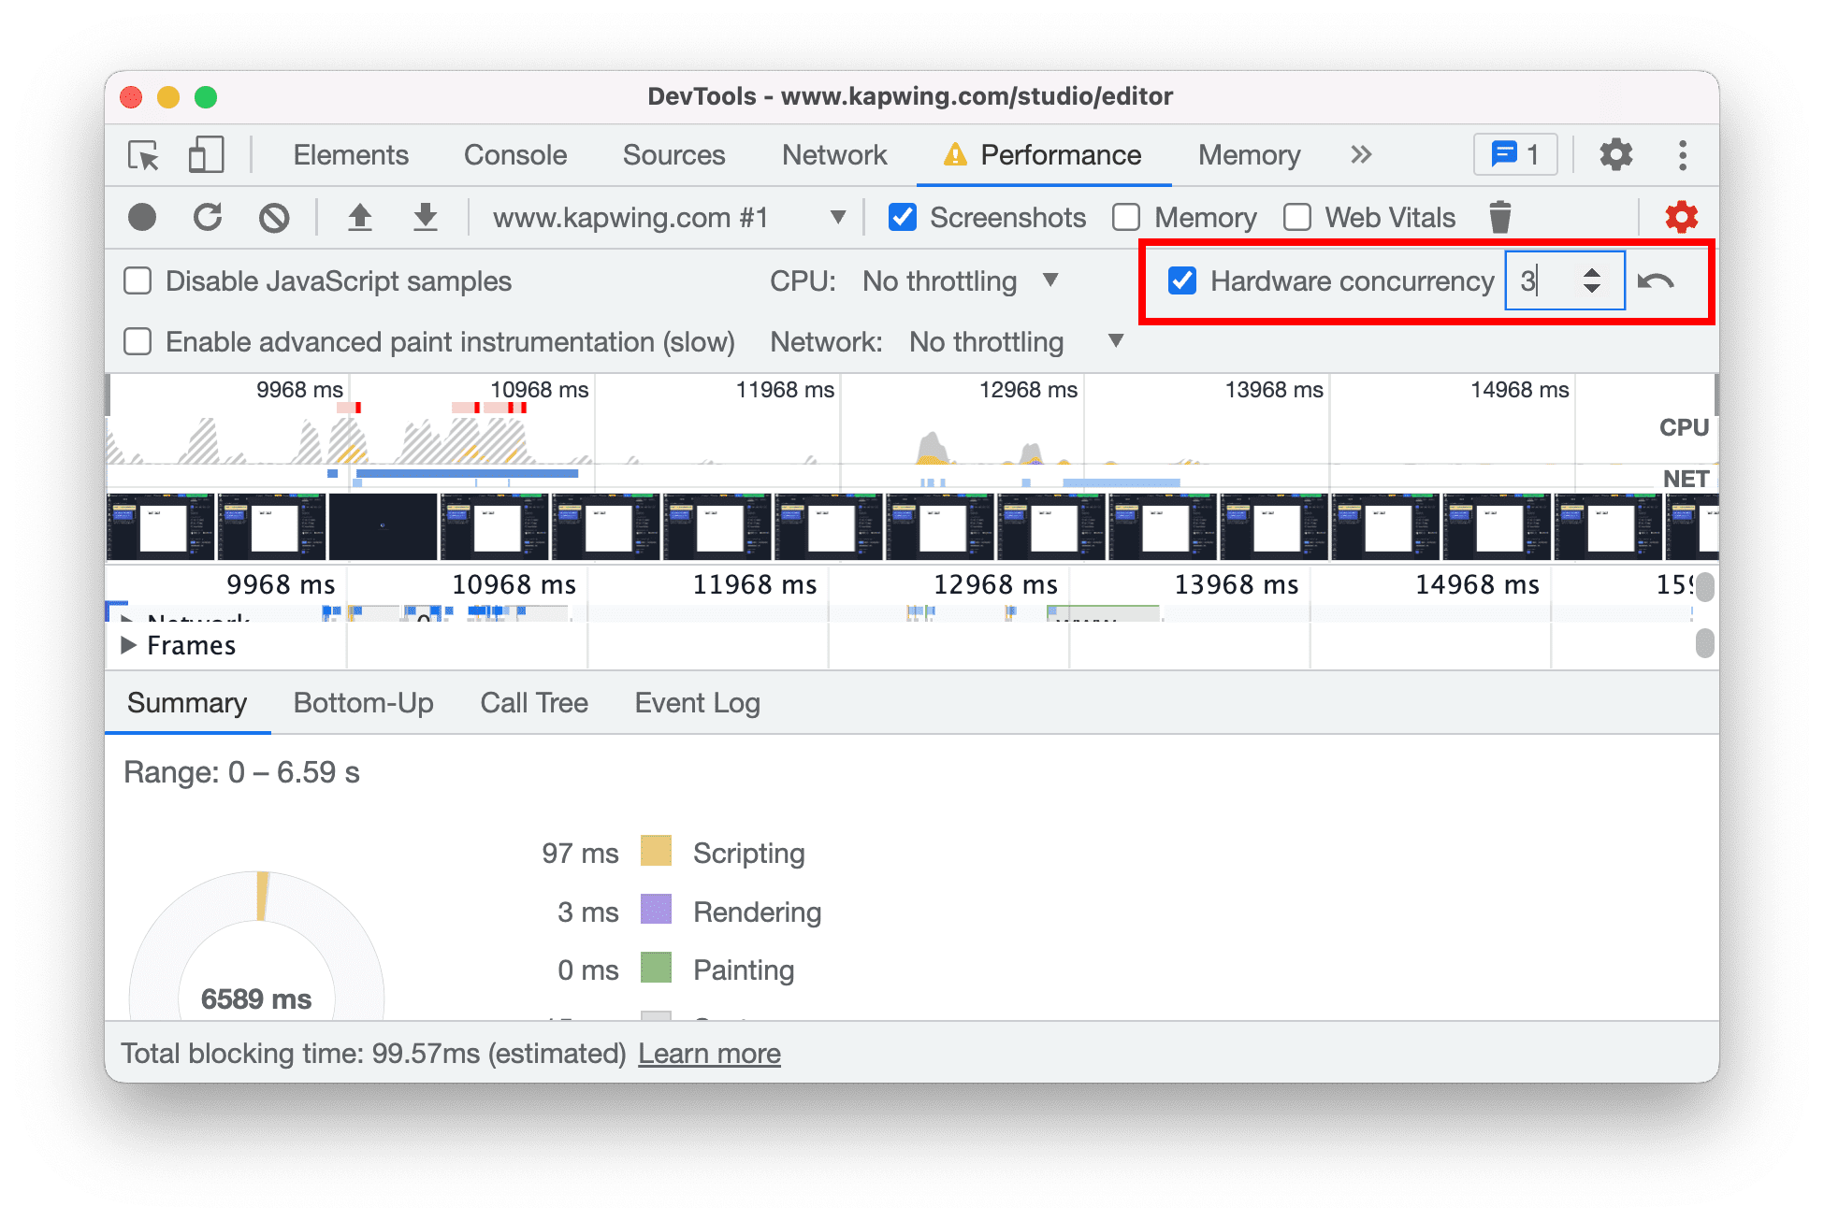This screenshot has height=1221, width=1824.
Task: Click the reload and profile button
Action: pos(208,217)
